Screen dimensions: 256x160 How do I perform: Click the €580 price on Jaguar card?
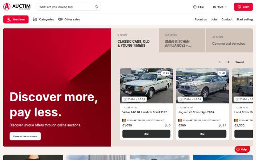[x=182, y=125]
